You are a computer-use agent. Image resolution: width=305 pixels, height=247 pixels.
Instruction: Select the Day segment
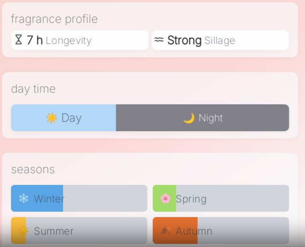[64, 118]
